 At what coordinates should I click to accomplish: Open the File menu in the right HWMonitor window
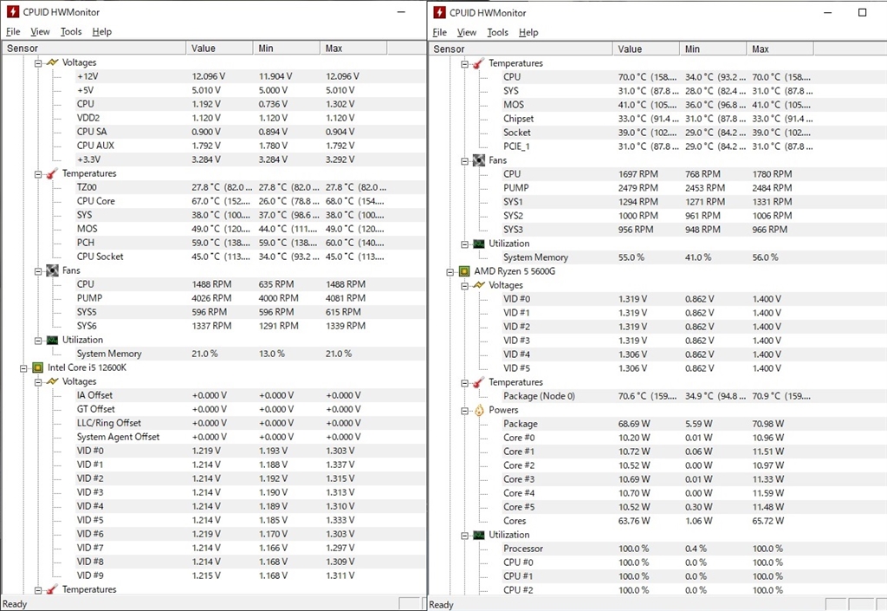tap(439, 32)
